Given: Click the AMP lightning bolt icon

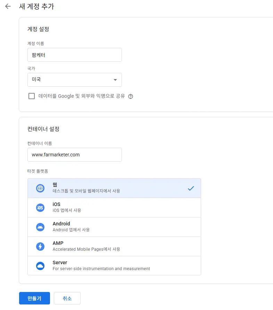Looking at the screenshot, I should coord(40,247).
